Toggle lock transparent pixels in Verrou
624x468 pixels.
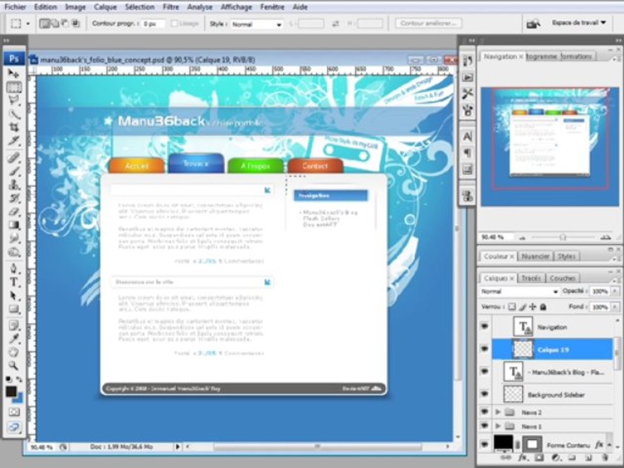coord(512,307)
